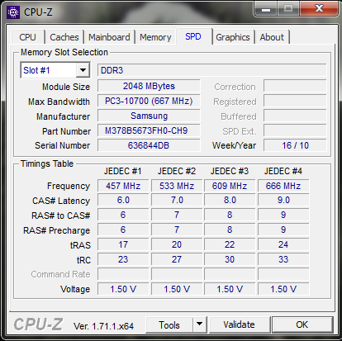Click the Validate button
Image resolution: width=342 pixels, height=341 pixels.
(x=239, y=324)
